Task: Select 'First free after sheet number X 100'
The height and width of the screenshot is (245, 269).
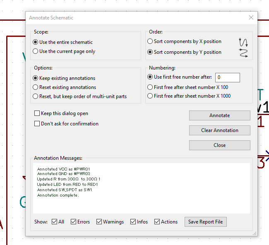Action: (x=188, y=87)
